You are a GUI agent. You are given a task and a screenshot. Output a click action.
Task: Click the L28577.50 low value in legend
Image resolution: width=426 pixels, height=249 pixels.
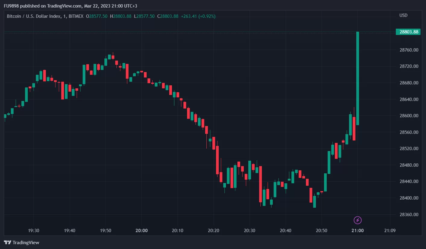[x=144, y=16]
